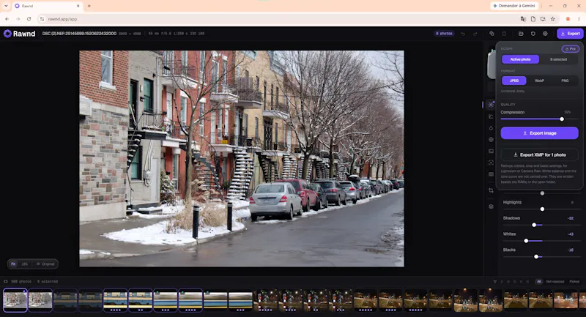Click the Blacks value -16
The image size is (586, 317).
coord(571,250)
